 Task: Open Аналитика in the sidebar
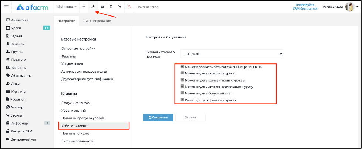(x=19, y=20)
